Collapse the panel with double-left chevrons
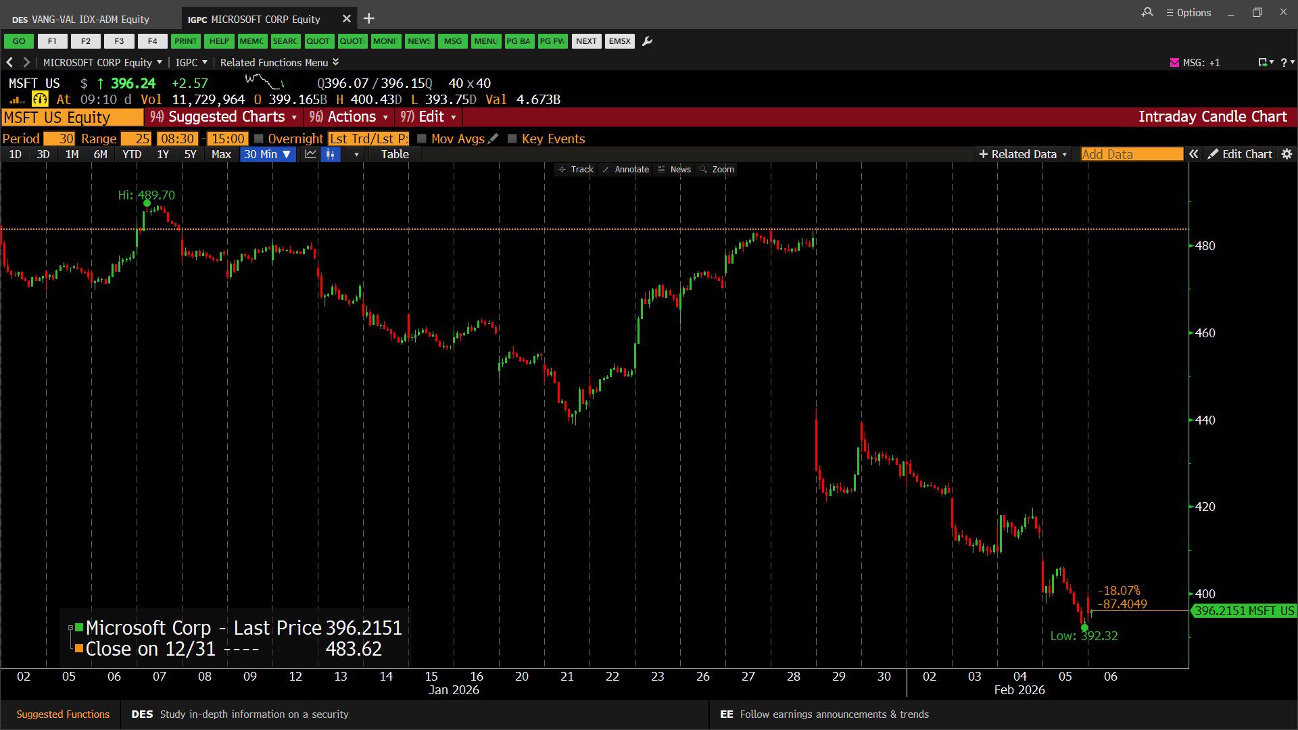The image size is (1298, 730). click(x=1194, y=154)
